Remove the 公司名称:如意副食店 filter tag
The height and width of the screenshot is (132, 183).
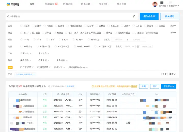[x=34, y=74]
